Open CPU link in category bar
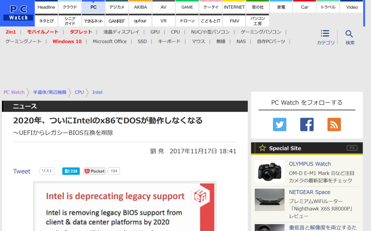371x231 pixels. click(x=175, y=32)
